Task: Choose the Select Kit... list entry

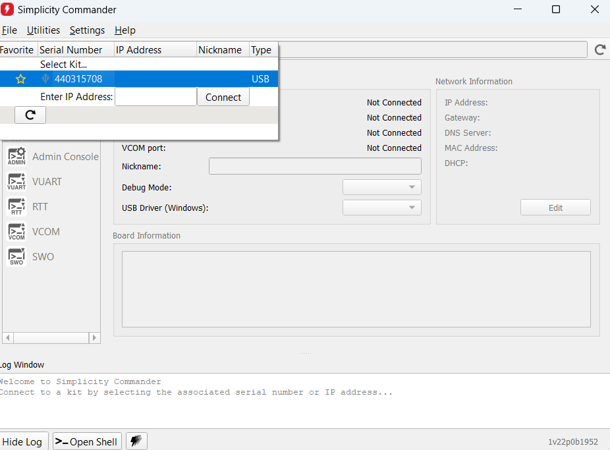Action: 63,65
